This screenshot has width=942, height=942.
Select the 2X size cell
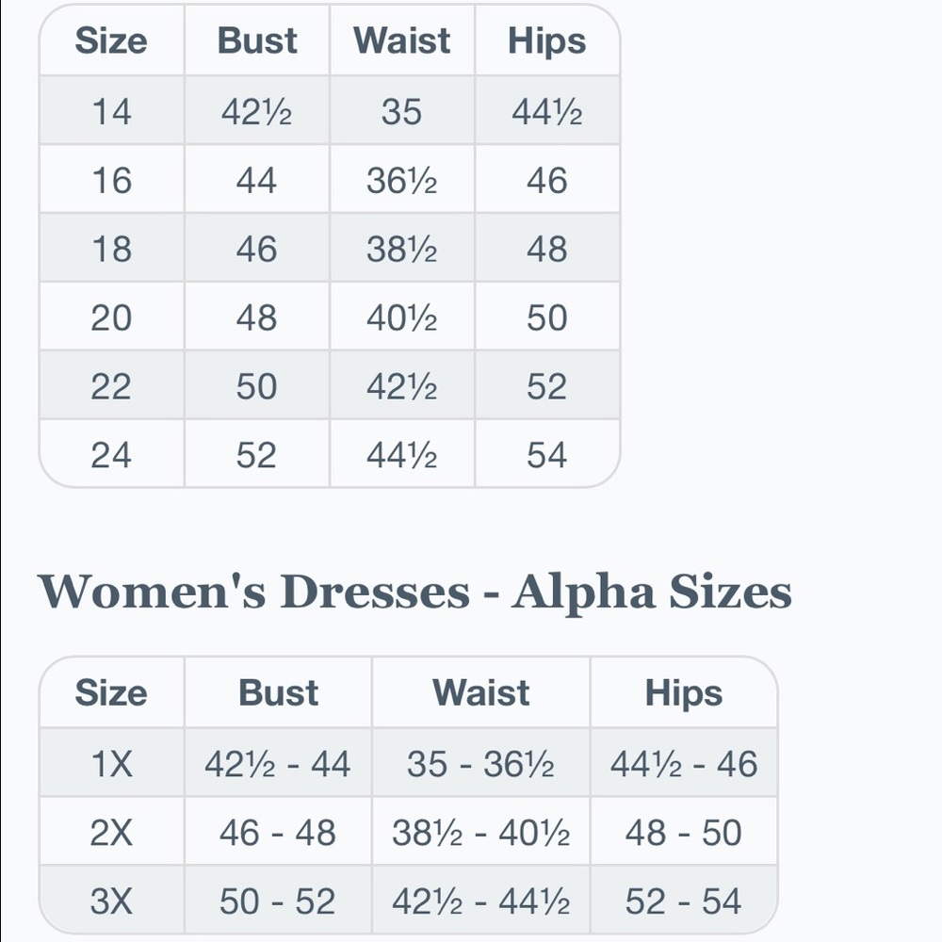pyautogui.click(x=112, y=832)
